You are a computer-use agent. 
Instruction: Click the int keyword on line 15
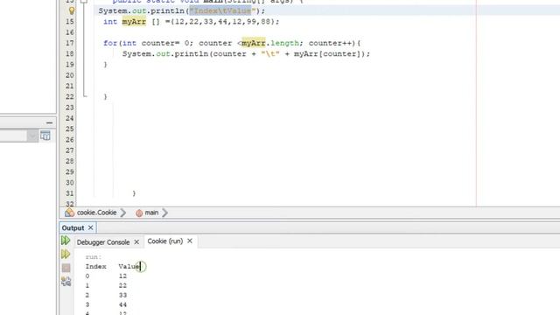(x=110, y=22)
